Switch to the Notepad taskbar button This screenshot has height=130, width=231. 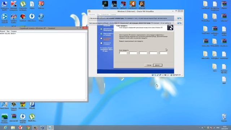[x=50, y=127]
